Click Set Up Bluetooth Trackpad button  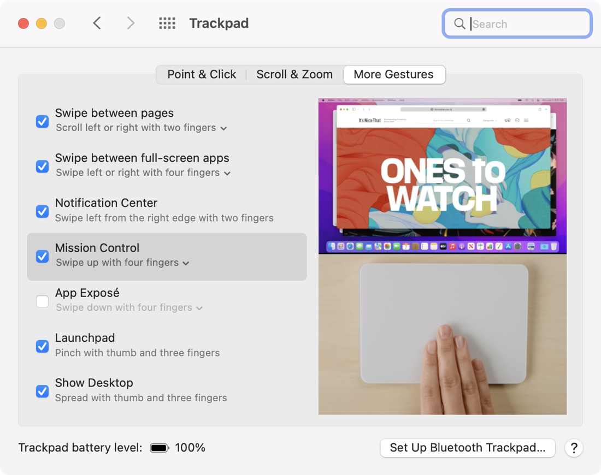467,448
